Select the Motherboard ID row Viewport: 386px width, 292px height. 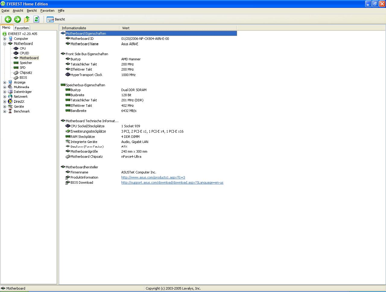[148, 39]
